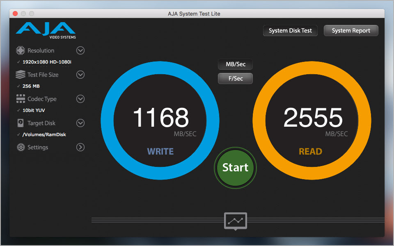This screenshot has width=394, height=246.
Task: Click the Resolution label
Action: pos(41,50)
